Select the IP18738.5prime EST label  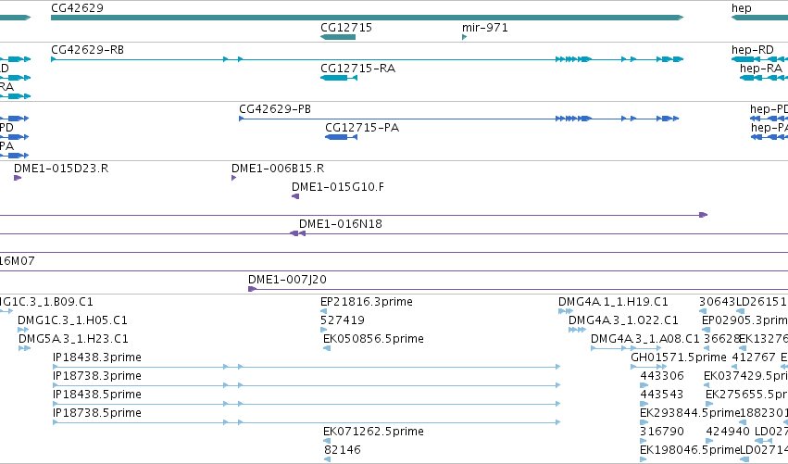click(97, 413)
